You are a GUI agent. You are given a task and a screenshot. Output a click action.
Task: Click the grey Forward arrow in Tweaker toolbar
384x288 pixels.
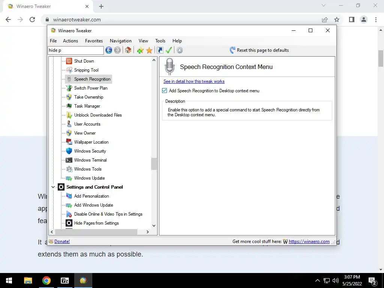tap(117, 50)
